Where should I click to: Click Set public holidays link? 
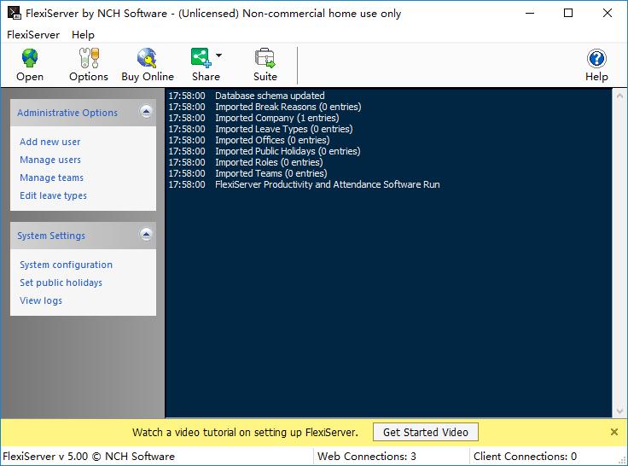coord(61,283)
